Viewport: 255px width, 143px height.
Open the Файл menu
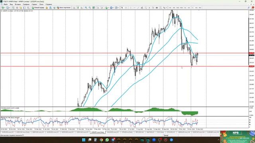tap(6, 4)
